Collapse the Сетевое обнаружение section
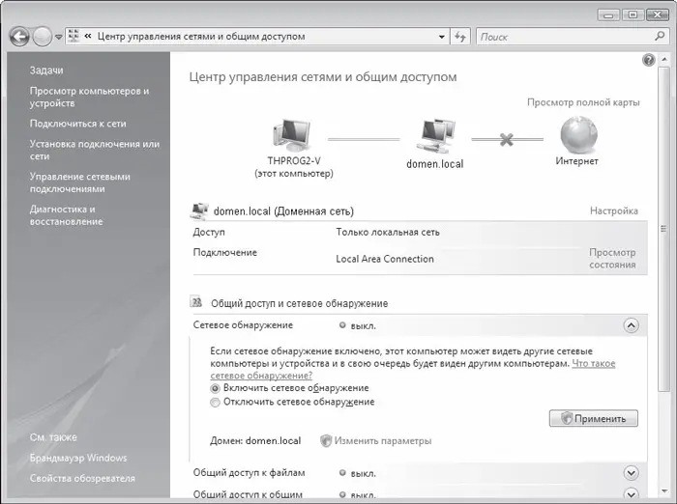 631,325
